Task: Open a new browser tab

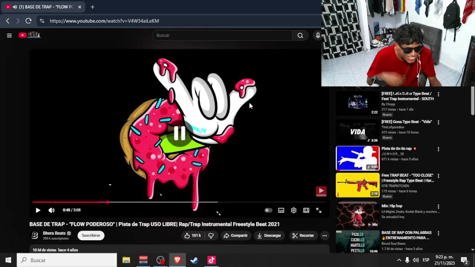Action: (92, 7)
